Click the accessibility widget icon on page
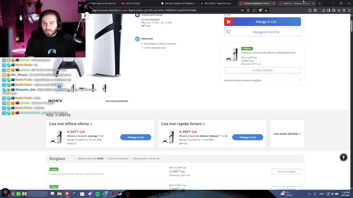The image size is (353, 198). 344,157
